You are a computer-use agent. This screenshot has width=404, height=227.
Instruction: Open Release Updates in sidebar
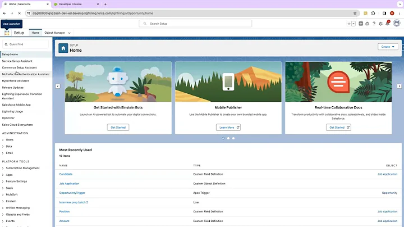(x=12, y=88)
